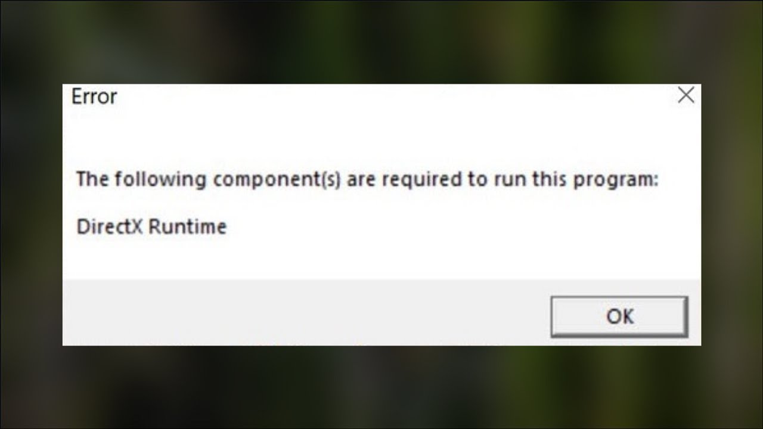
Task: Click the words 'run this' in the message
Action: tap(531, 179)
